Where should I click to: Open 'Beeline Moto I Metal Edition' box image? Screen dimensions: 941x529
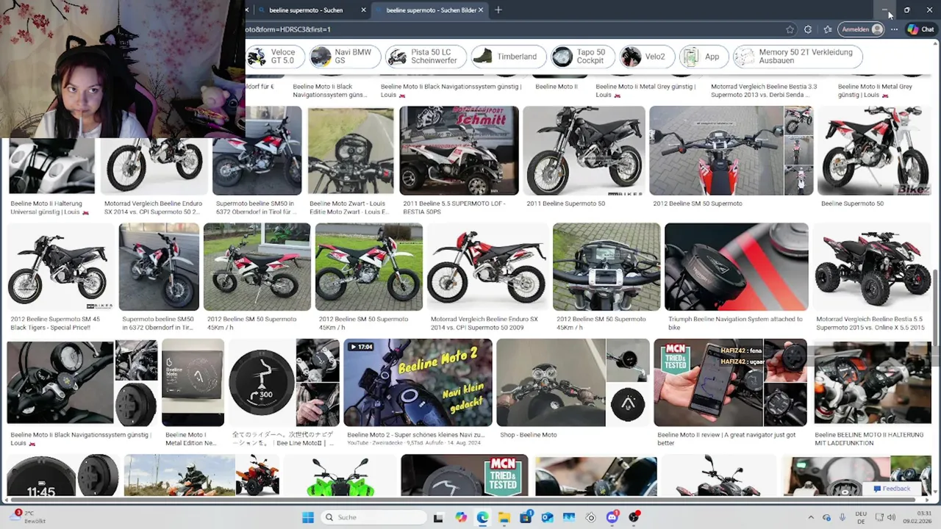click(193, 382)
